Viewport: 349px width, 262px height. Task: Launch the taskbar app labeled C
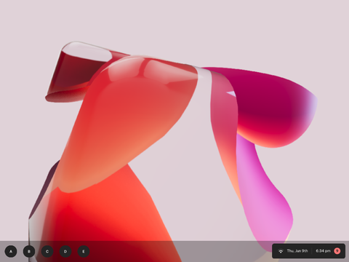coord(47,251)
